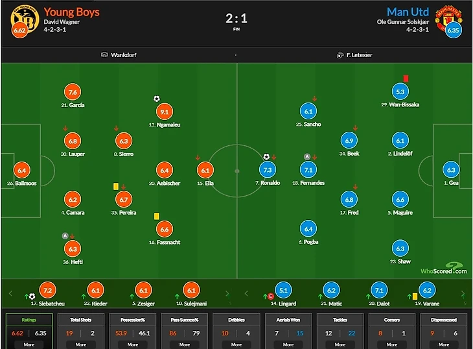Show previous Young Boys substitutes arrow
Image resolution: width=473 pixels, height=349 pixels.
[x=10, y=293]
